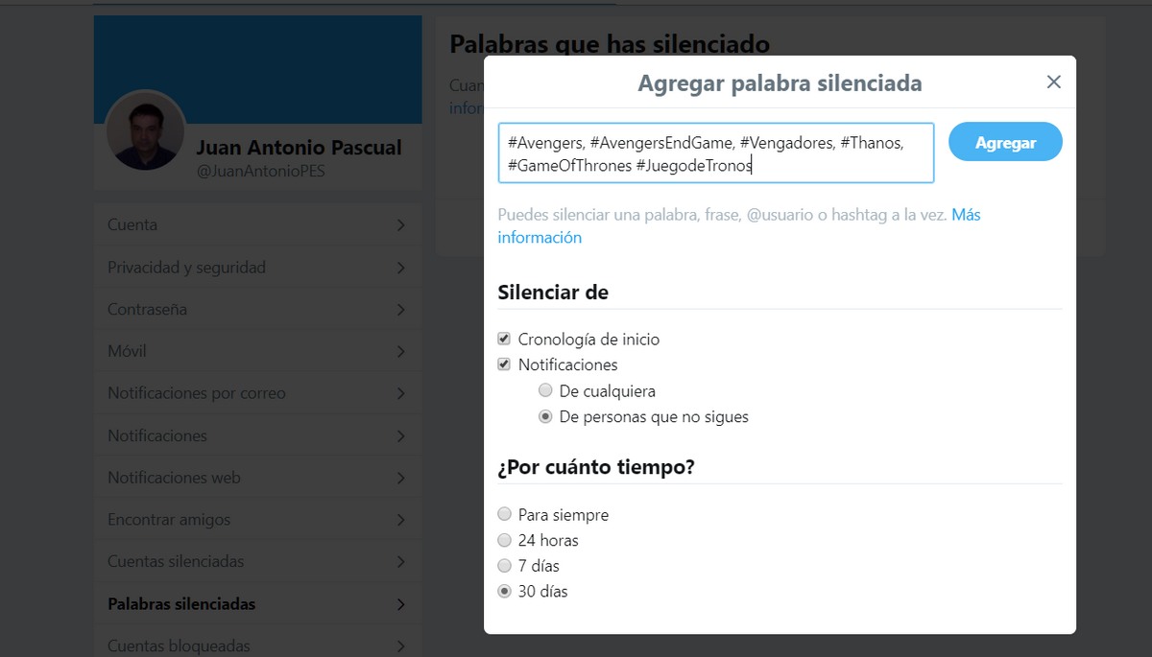Click the chevron next to Encontrar amigos
The width and height of the screenshot is (1152, 657).
click(400, 521)
